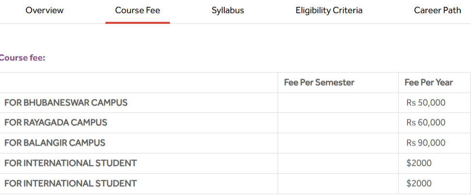The image size is (471, 195).
Task: Select the Course Fee tab
Action: (x=138, y=10)
